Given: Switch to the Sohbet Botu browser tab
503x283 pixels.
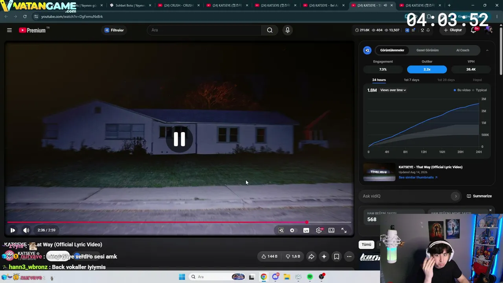Looking at the screenshot, I should click(x=130, y=6).
